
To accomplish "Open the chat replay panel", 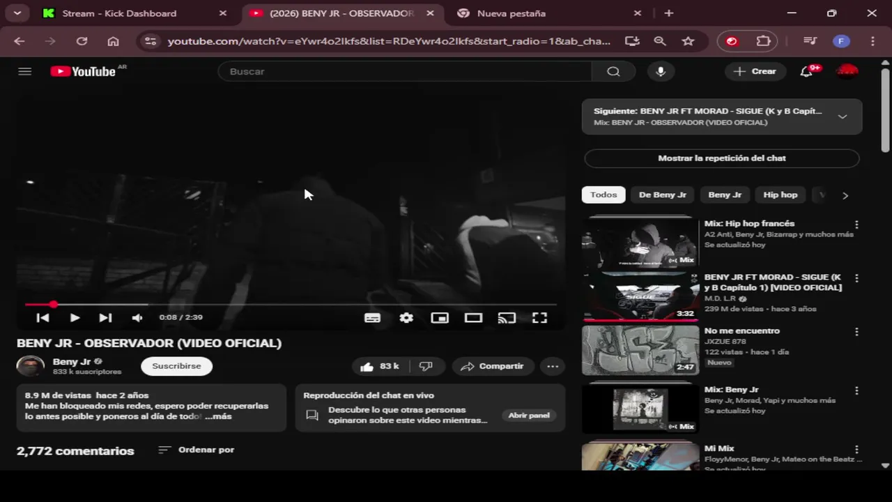I will tap(529, 416).
